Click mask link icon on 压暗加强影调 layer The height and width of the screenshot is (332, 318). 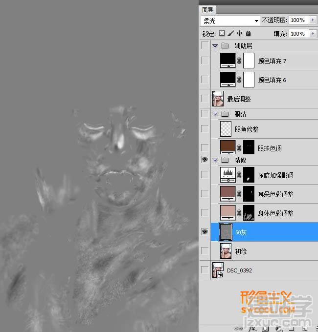coord(239,175)
